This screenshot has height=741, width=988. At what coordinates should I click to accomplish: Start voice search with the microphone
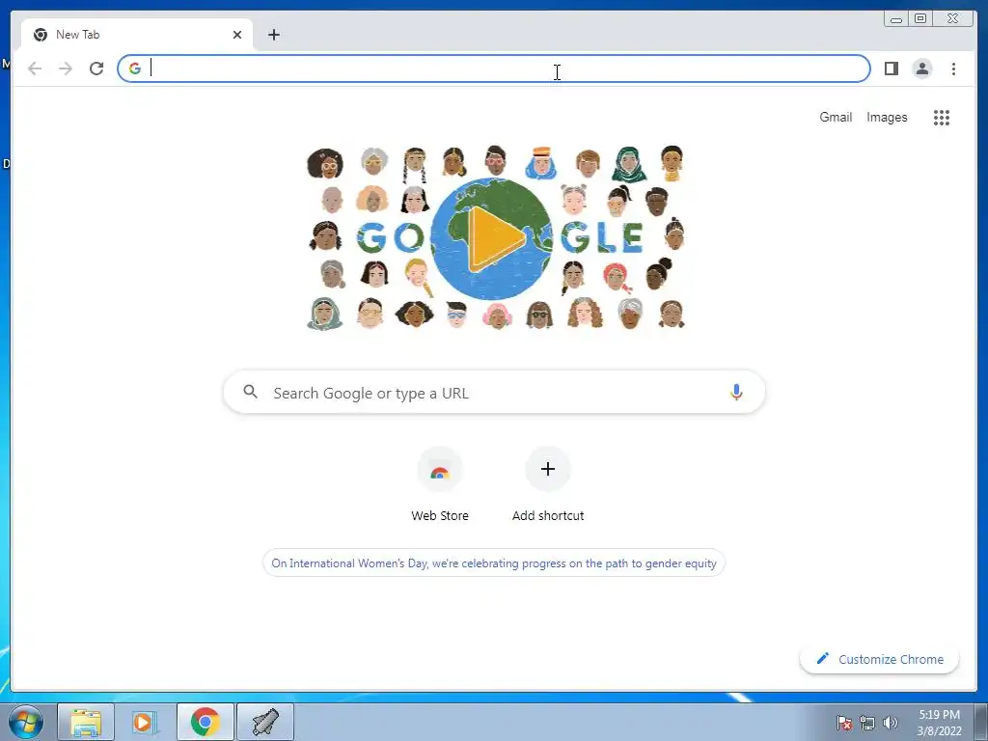(736, 392)
